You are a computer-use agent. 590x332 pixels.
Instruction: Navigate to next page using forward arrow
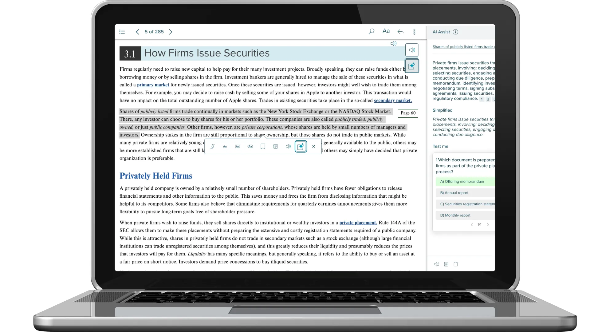171,32
